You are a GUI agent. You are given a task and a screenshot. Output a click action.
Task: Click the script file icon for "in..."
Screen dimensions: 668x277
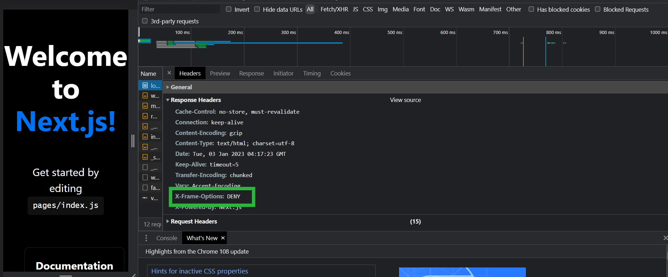(x=145, y=137)
